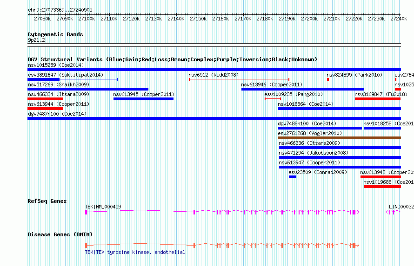Image resolution: width=414 pixels, height=266 pixels.
Task: Select the esv3891647 (Suktitipat2014) variant label
Action: pos(66,75)
